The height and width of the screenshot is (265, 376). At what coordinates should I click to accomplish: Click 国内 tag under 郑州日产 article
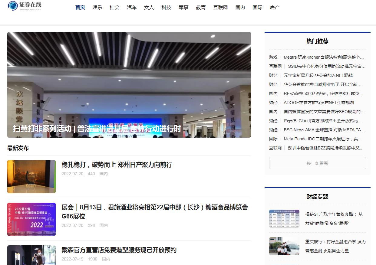coord(104,174)
